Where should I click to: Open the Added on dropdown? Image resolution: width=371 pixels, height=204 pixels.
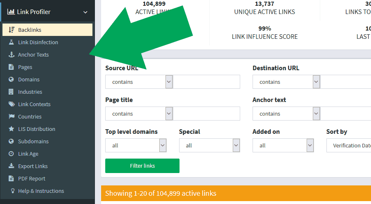point(283,145)
